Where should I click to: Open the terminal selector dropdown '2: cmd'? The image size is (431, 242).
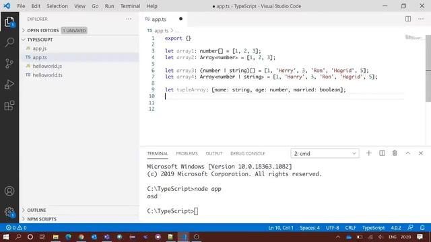[x=325, y=153]
